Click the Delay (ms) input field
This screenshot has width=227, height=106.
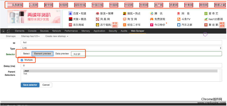[121, 66]
